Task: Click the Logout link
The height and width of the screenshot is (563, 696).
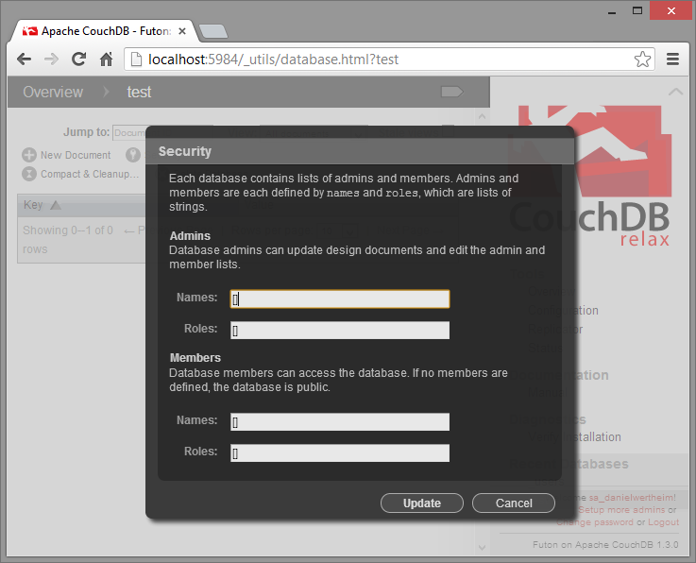Action: tap(663, 522)
